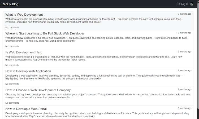
Task: Click the scrollbar up arrow
Action: click(x=198, y=1)
